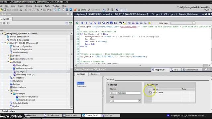Click the Cut scissors icon

26,10
